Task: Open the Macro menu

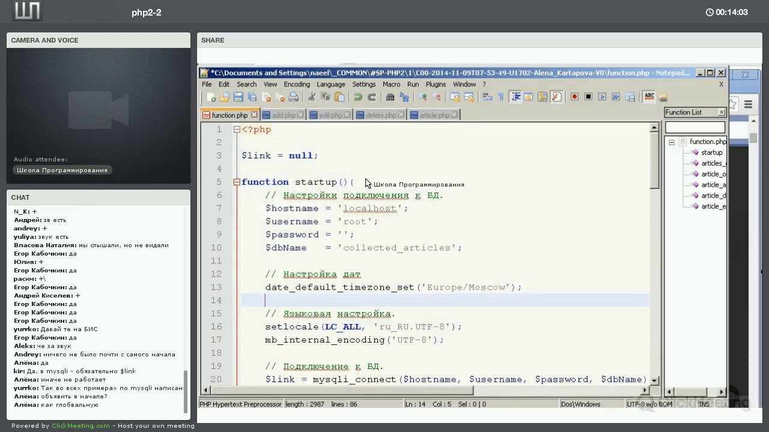Action: 391,85
